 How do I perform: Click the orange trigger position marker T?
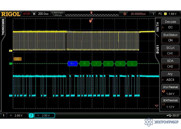click(90, 21)
